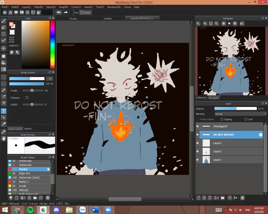Switch to the Reference tab
Viewport: 268px width, 214px height.
point(201,98)
